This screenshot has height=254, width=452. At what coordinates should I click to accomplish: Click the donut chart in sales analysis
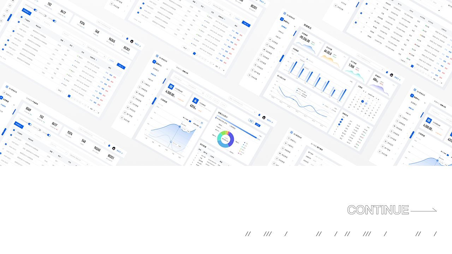(x=226, y=139)
